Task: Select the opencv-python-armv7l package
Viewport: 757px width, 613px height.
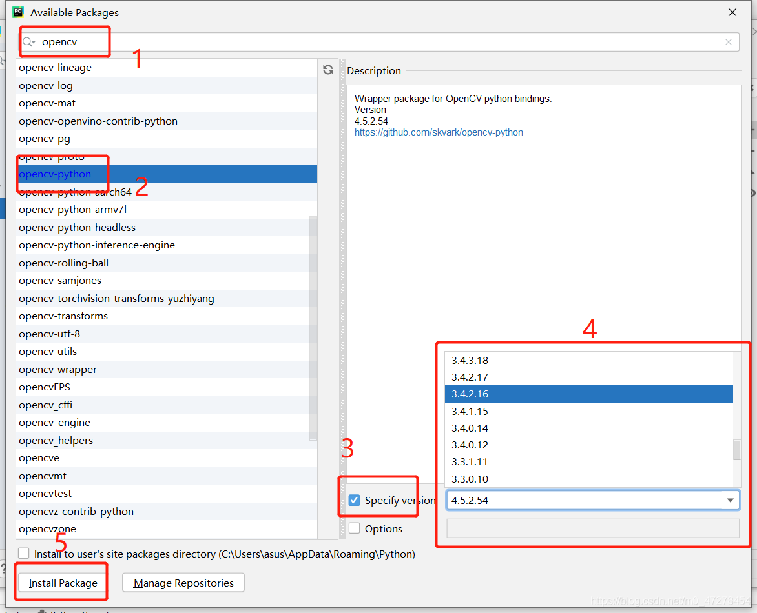Action: 167,209
